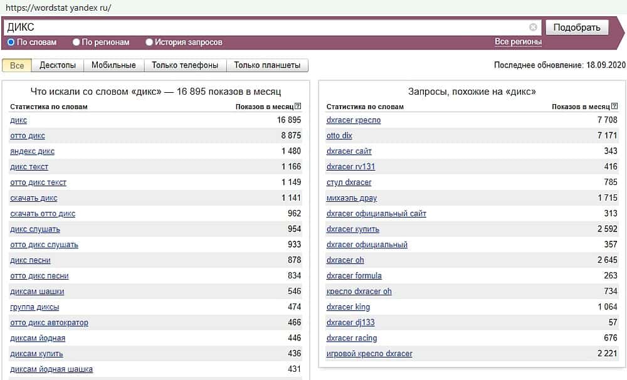Select the 'Все' devices tab
This screenshot has height=380, width=627.
(17, 65)
